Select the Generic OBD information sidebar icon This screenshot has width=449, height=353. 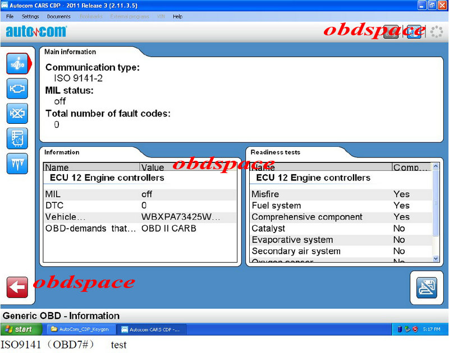point(17,64)
